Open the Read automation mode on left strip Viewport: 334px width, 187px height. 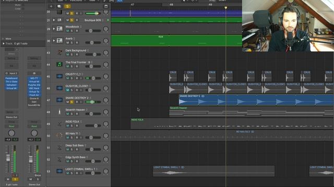(x=11, y=126)
